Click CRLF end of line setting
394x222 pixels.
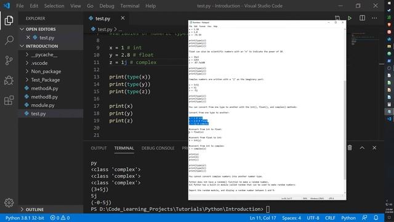[330, 218]
